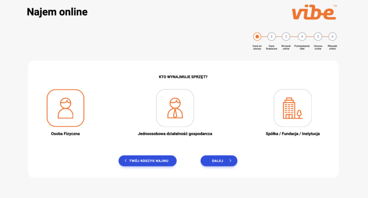
Task: Click the Osoba Fizyczna label
Action: click(x=65, y=134)
